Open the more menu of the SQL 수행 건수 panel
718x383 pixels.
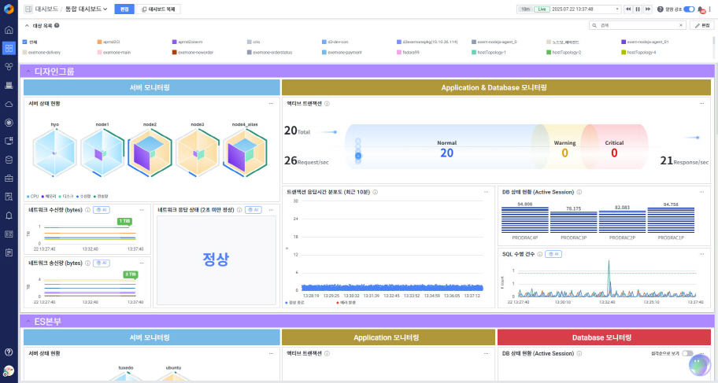coord(701,254)
